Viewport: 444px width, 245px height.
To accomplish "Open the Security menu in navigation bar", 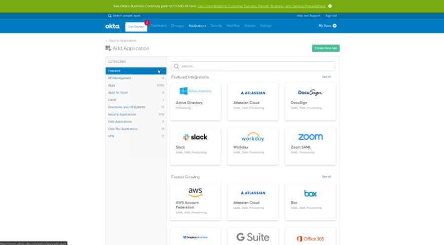I will tap(216, 26).
